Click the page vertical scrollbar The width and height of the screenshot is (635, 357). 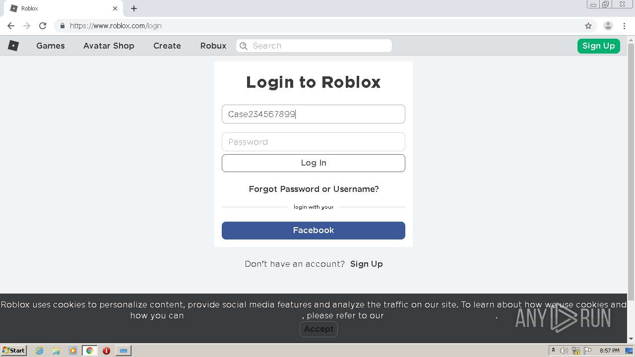pyautogui.click(x=631, y=172)
